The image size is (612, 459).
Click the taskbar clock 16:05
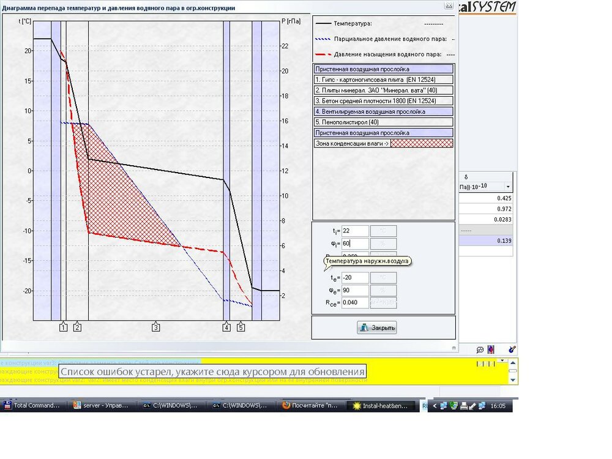pyautogui.click(x=498, y=406)
